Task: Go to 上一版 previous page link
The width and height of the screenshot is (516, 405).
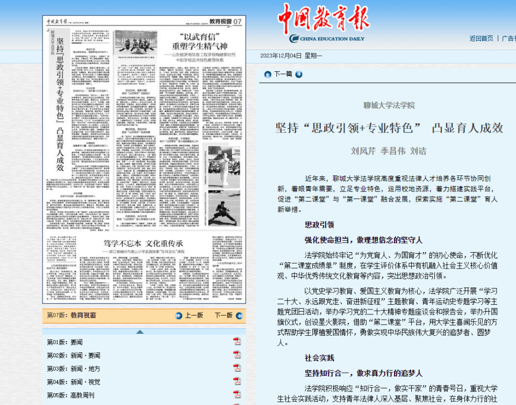Action: click(194, 315)
